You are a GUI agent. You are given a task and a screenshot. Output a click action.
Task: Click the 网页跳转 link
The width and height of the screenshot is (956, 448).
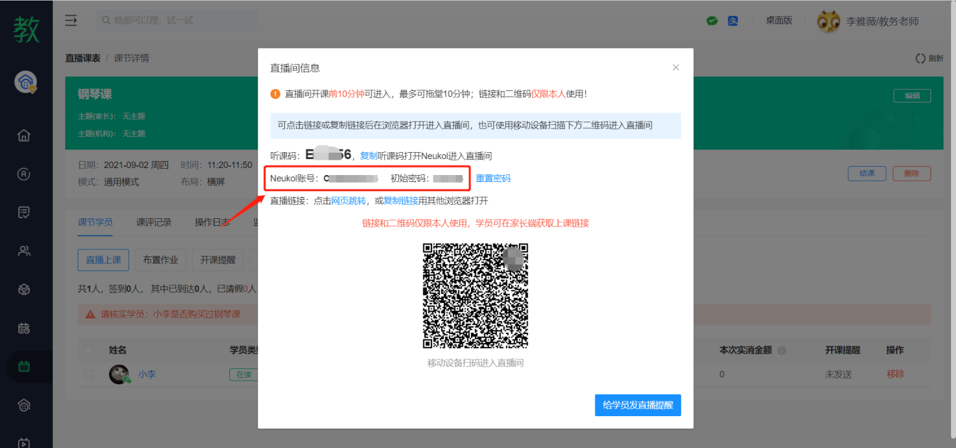[x=349, y=200]
